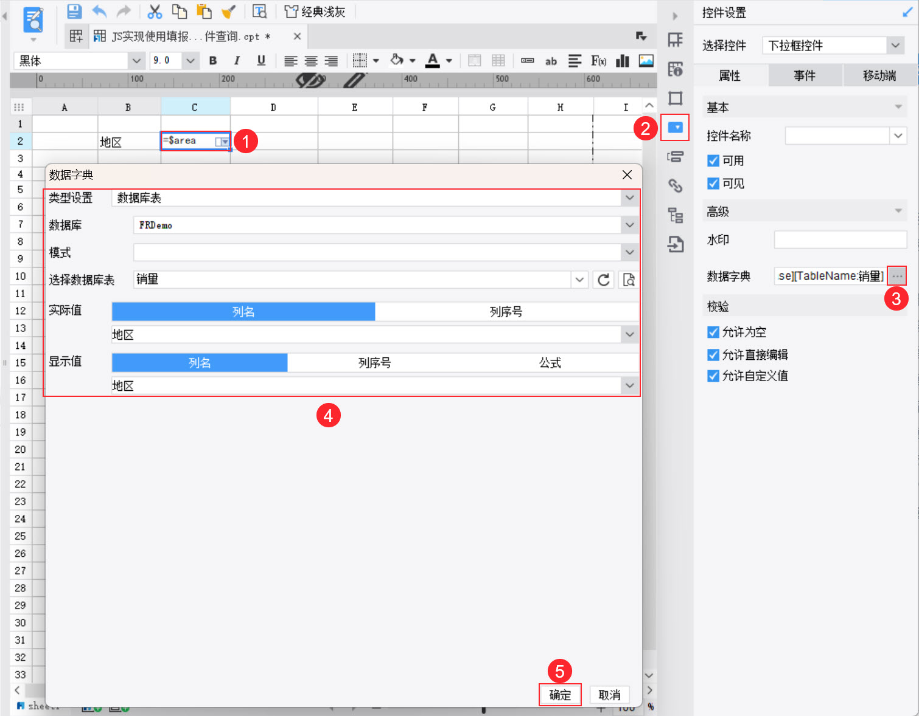
Task: Switch to the 移动端 tab
Action: [x=880, y=75]
